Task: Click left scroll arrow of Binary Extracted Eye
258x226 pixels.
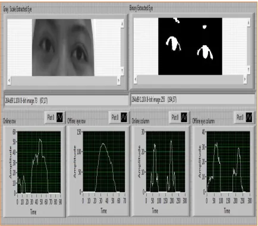Action: point(136,79)
